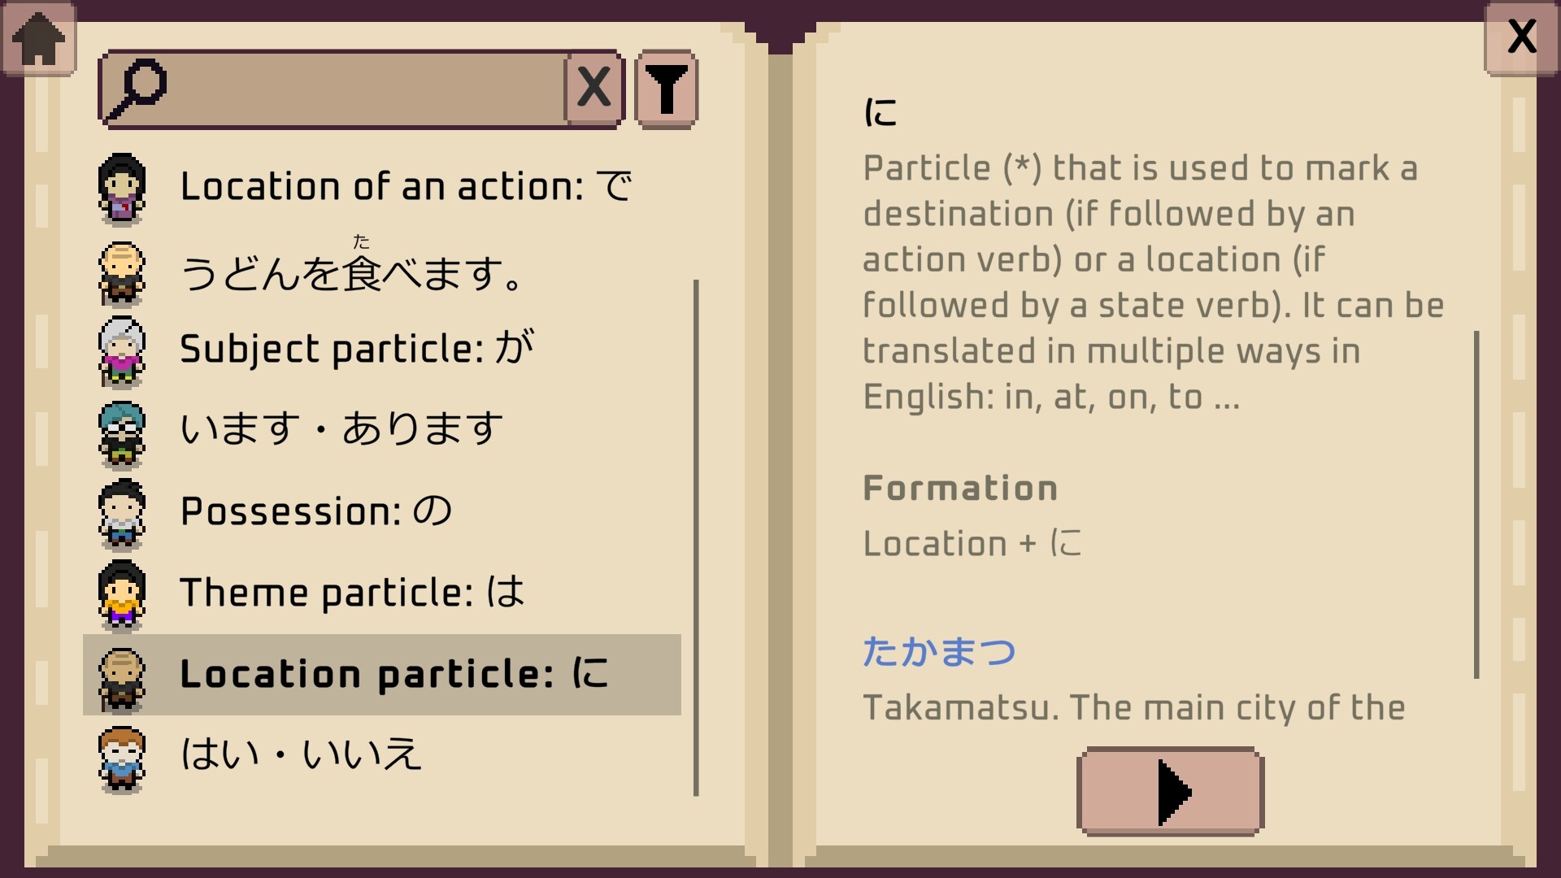Clear the search box with X
Screen dimensions: 1561x878
[594, 89]
